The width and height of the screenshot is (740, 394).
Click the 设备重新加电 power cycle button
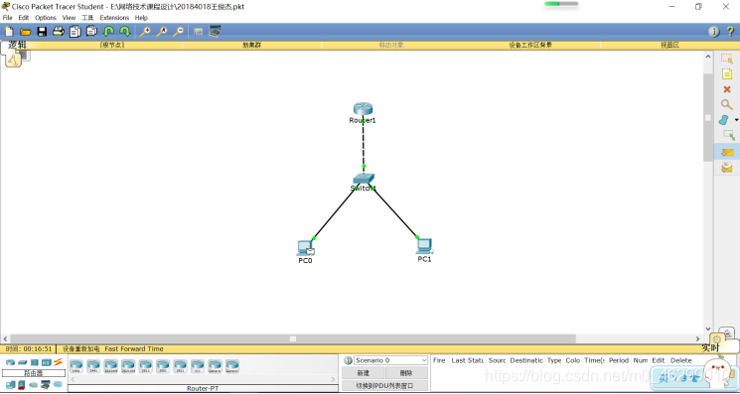(x=80, y=348)
